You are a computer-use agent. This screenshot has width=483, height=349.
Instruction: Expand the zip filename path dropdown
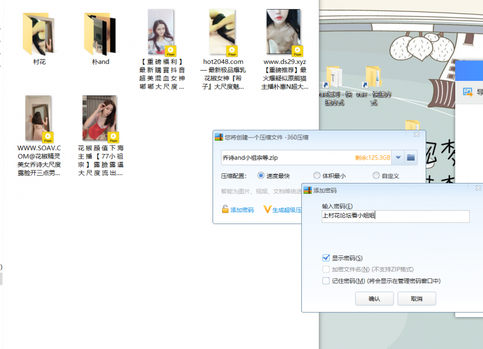[x=397, y=158]
